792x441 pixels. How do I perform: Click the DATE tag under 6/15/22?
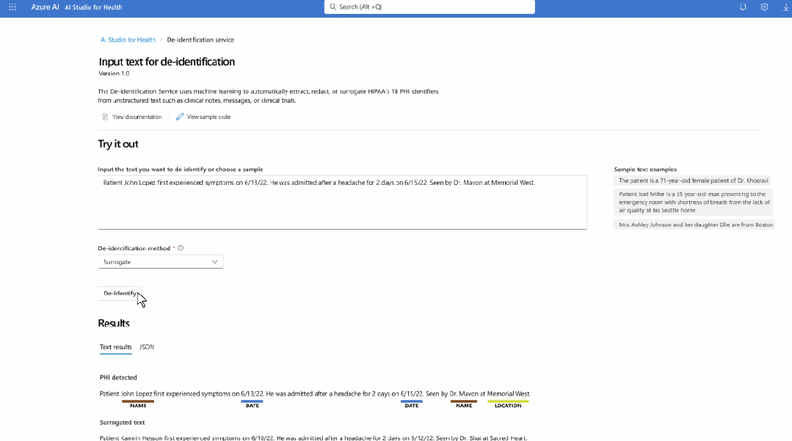[412, 405]
